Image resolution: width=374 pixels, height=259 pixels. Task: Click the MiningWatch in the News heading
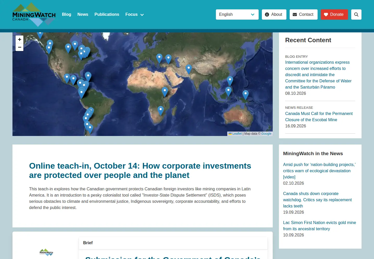[313, 154]
